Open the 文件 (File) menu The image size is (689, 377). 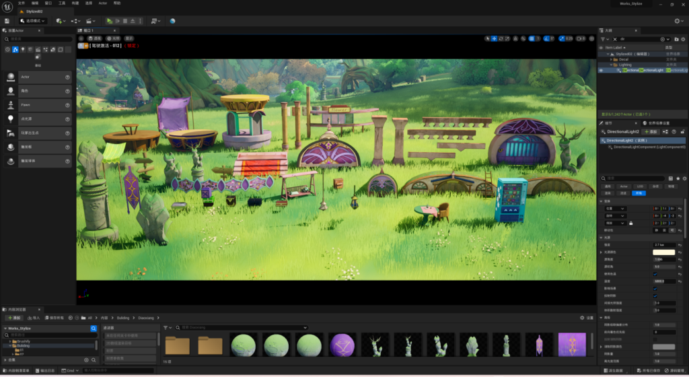click(x=22, y=3)
